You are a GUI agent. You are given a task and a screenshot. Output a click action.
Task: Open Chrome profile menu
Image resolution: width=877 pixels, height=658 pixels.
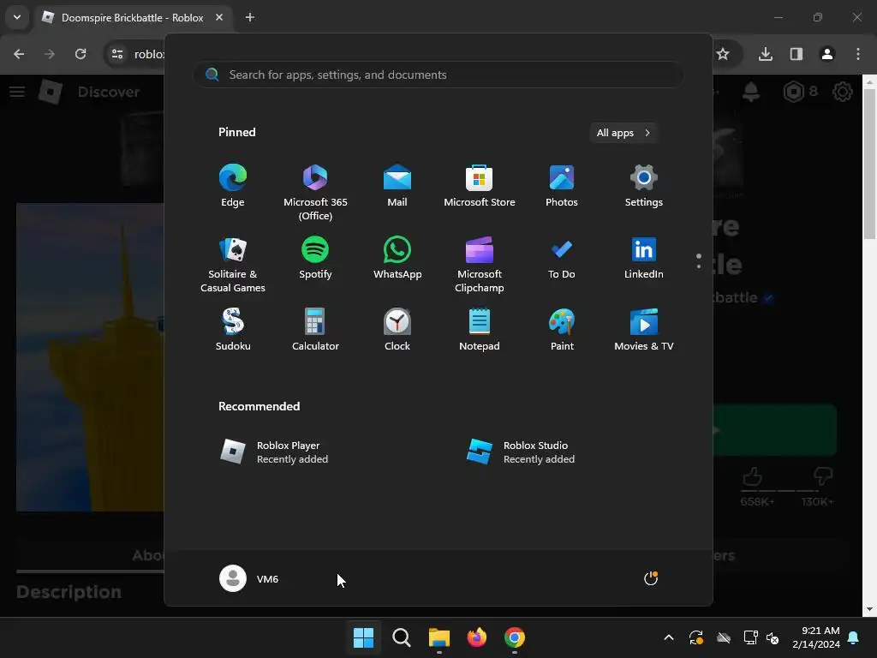coord(827,54)
